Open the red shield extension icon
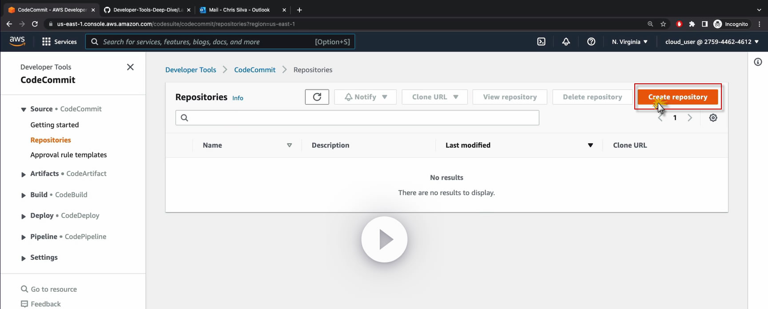768x309 pixels. 679,24
